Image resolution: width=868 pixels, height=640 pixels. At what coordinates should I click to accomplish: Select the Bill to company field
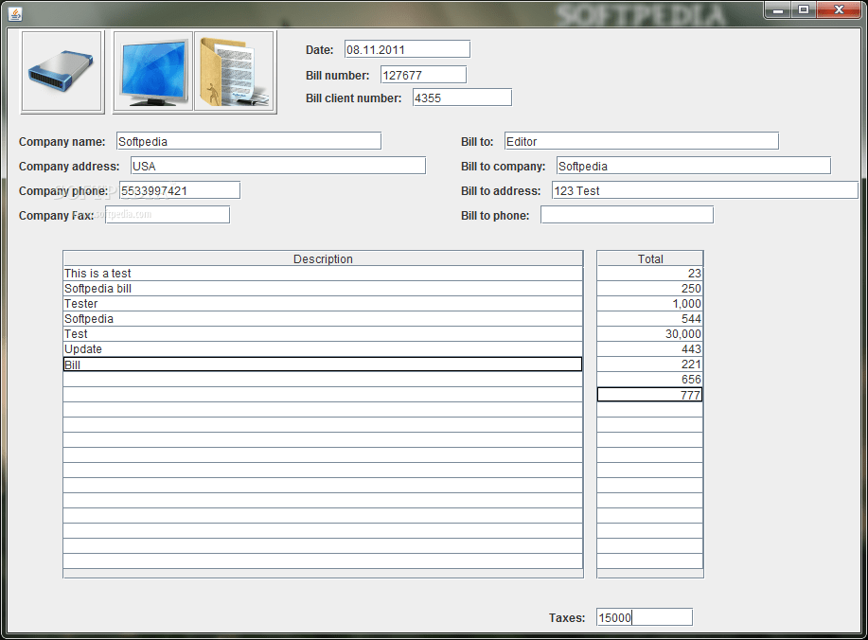pos(694,166)
